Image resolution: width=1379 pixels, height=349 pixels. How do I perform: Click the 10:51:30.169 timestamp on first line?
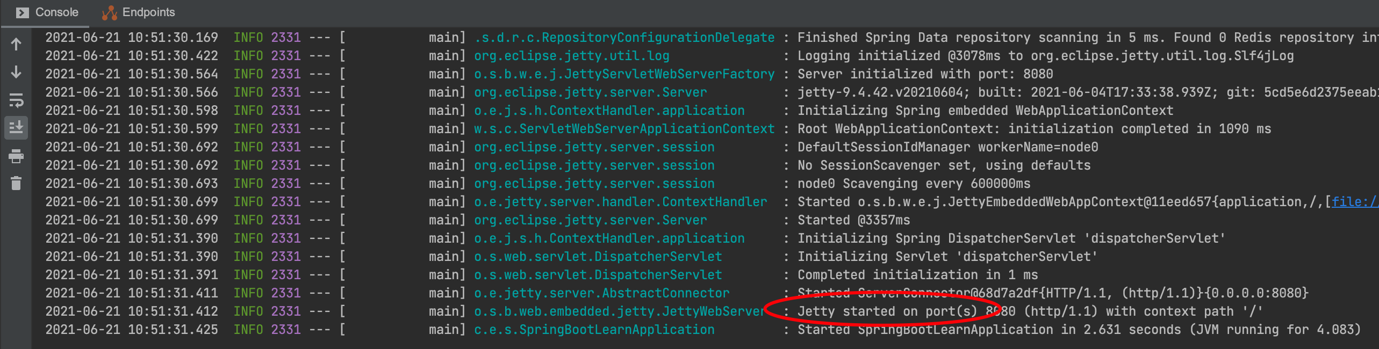tap(173, 38)
